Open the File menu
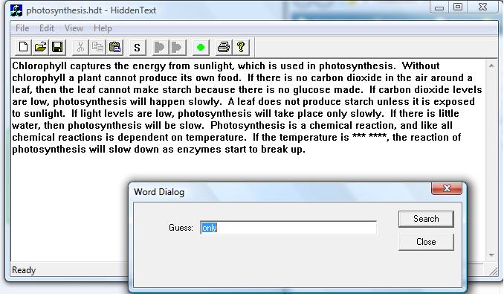The width and height of the screenshot is (504, 294). click(x=22, y=28)
